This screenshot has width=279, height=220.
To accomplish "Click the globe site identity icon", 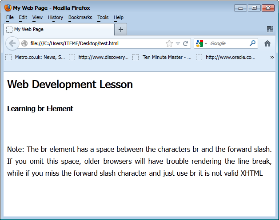I will click(24, 43).
